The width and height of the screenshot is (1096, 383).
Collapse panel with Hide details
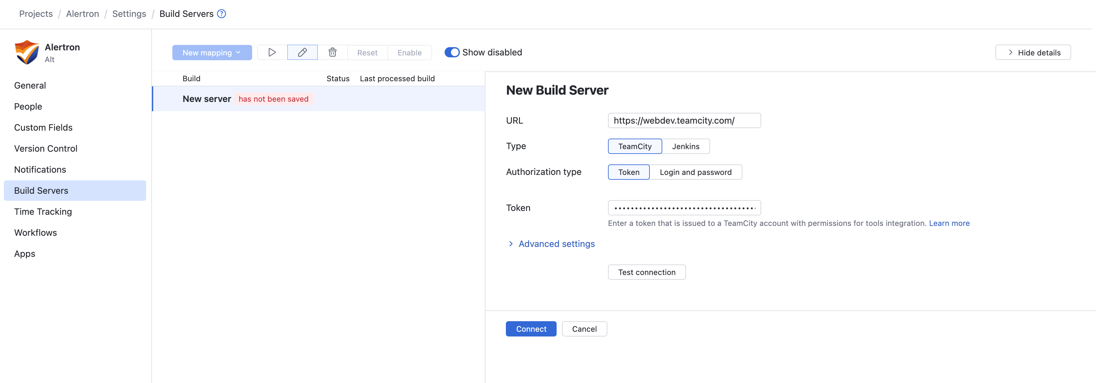point(1032,52)
